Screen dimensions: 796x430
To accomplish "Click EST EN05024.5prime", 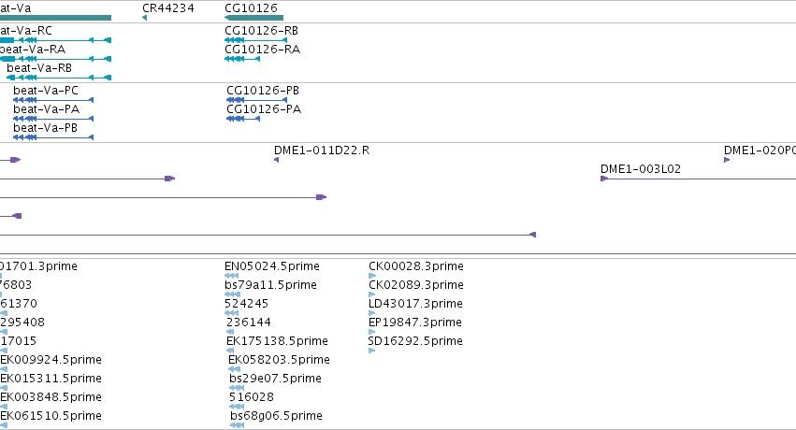I will pos(271,266).
